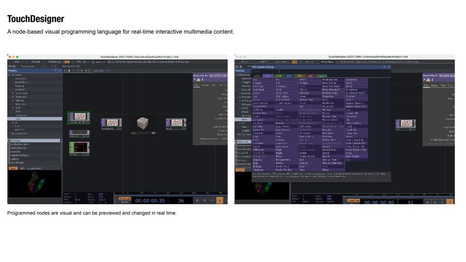Click the 00:00:00:35 timecode field
The width and height of the screenshot is (466, 262).
click(150, 201)
